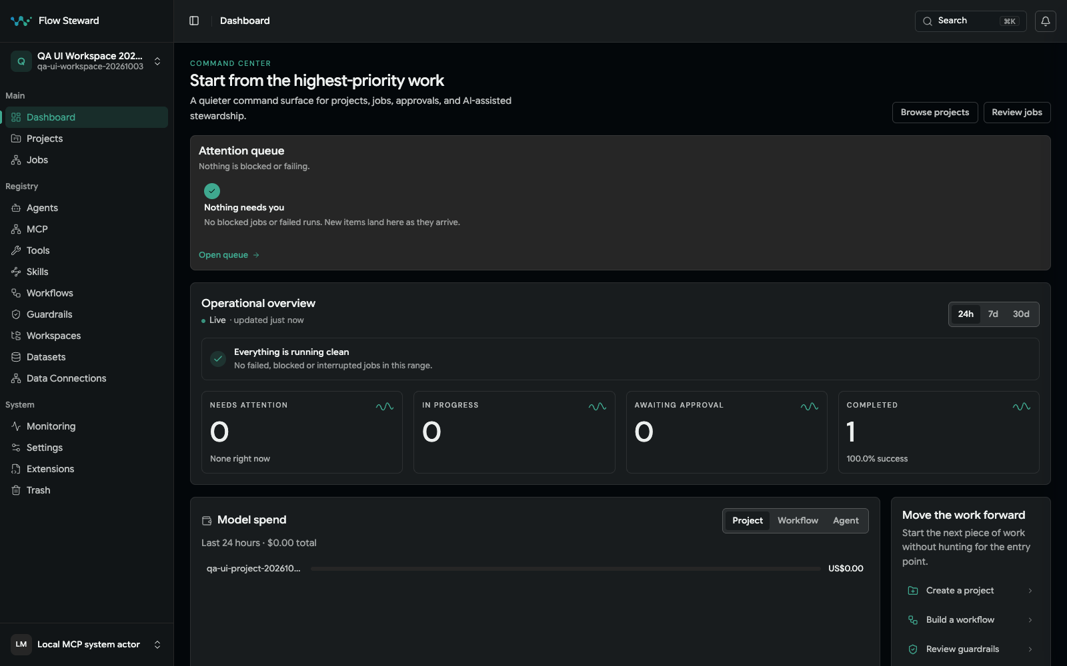This screenshot has width=1067, height=666.
Task: Click the 100.0% success text
Action: (x=877, y=459)
